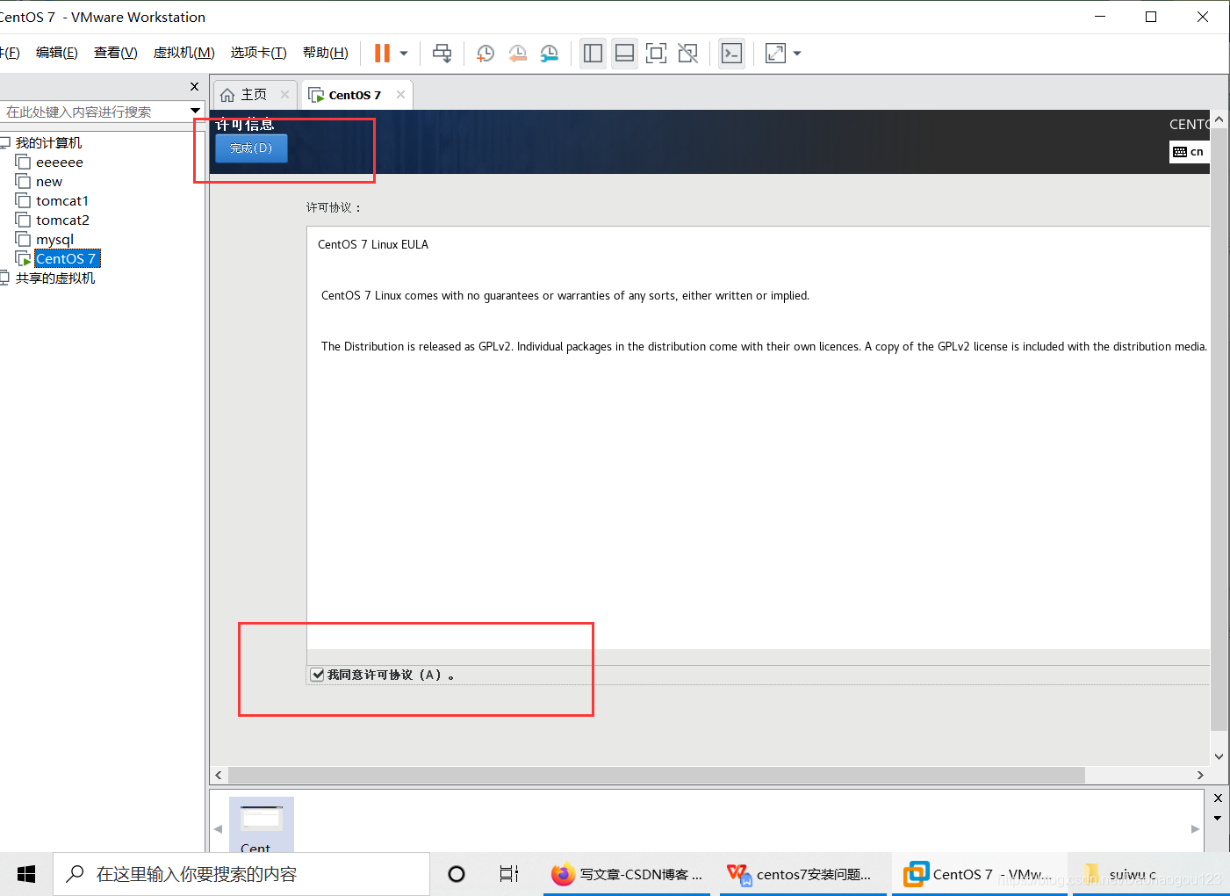Open the Windows Start menu
The width and height of the screenshot is (1230, 896).
[x=26, y=874]
